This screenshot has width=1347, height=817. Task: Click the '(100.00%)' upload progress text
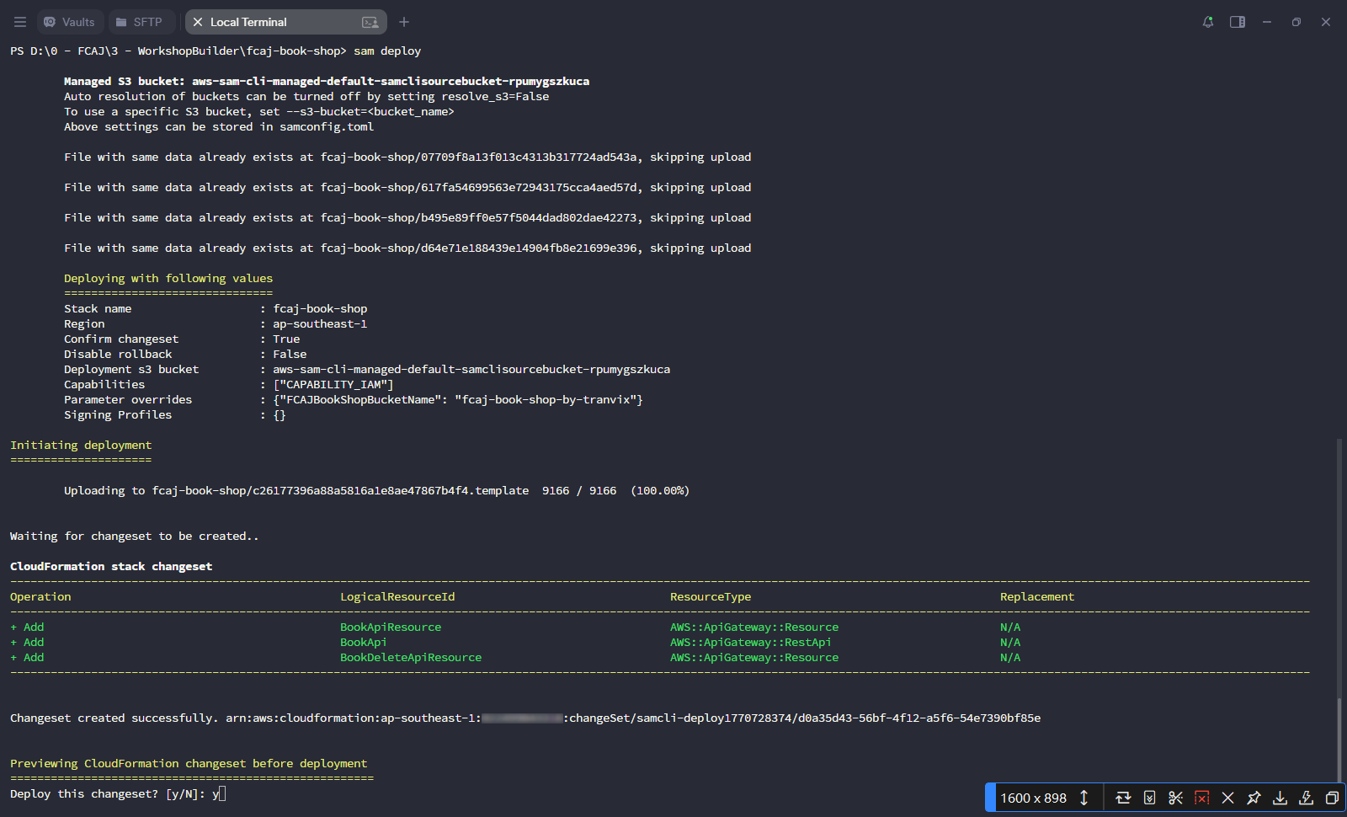pyautogui.click(x=660, y=491)
